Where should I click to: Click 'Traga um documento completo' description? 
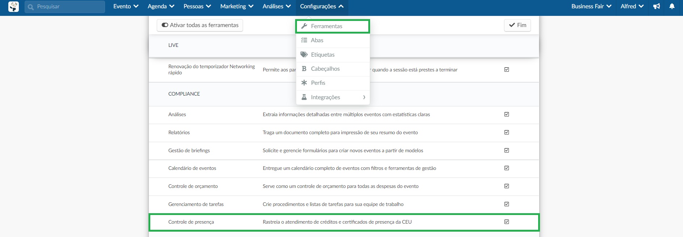(x=340, y=132)
